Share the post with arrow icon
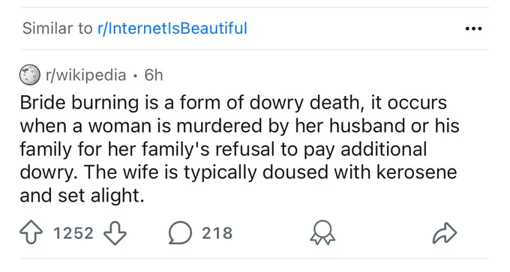 tap(445, 233)
